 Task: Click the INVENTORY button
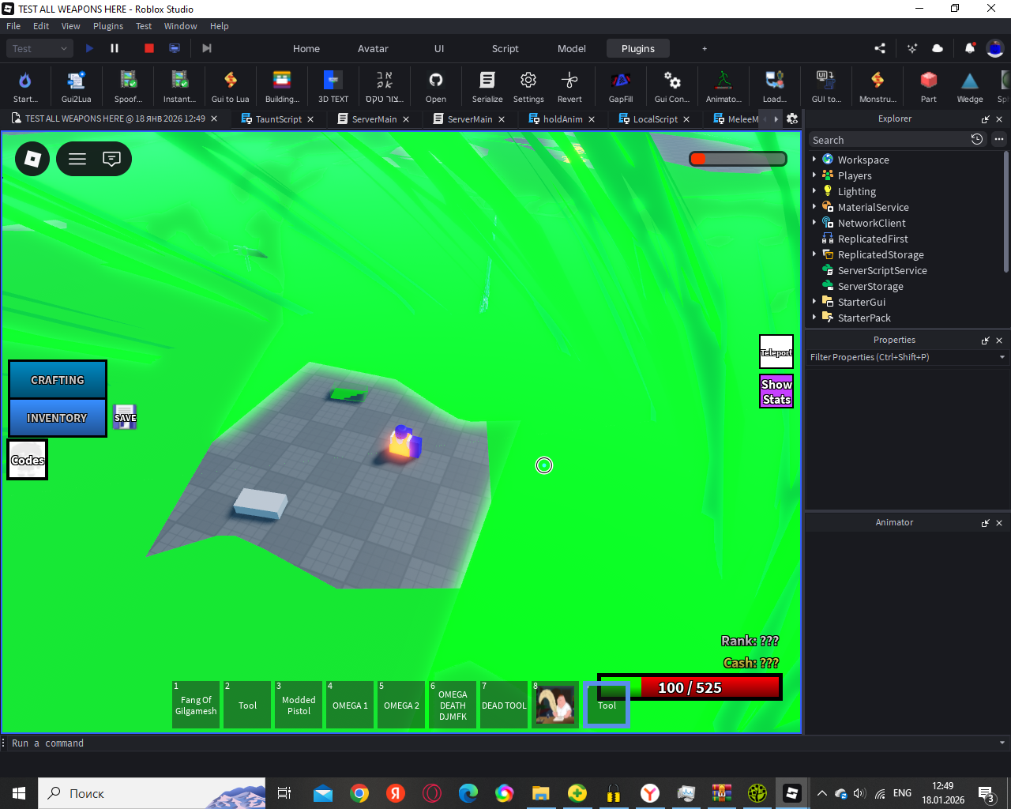click(x=57, y=417)
